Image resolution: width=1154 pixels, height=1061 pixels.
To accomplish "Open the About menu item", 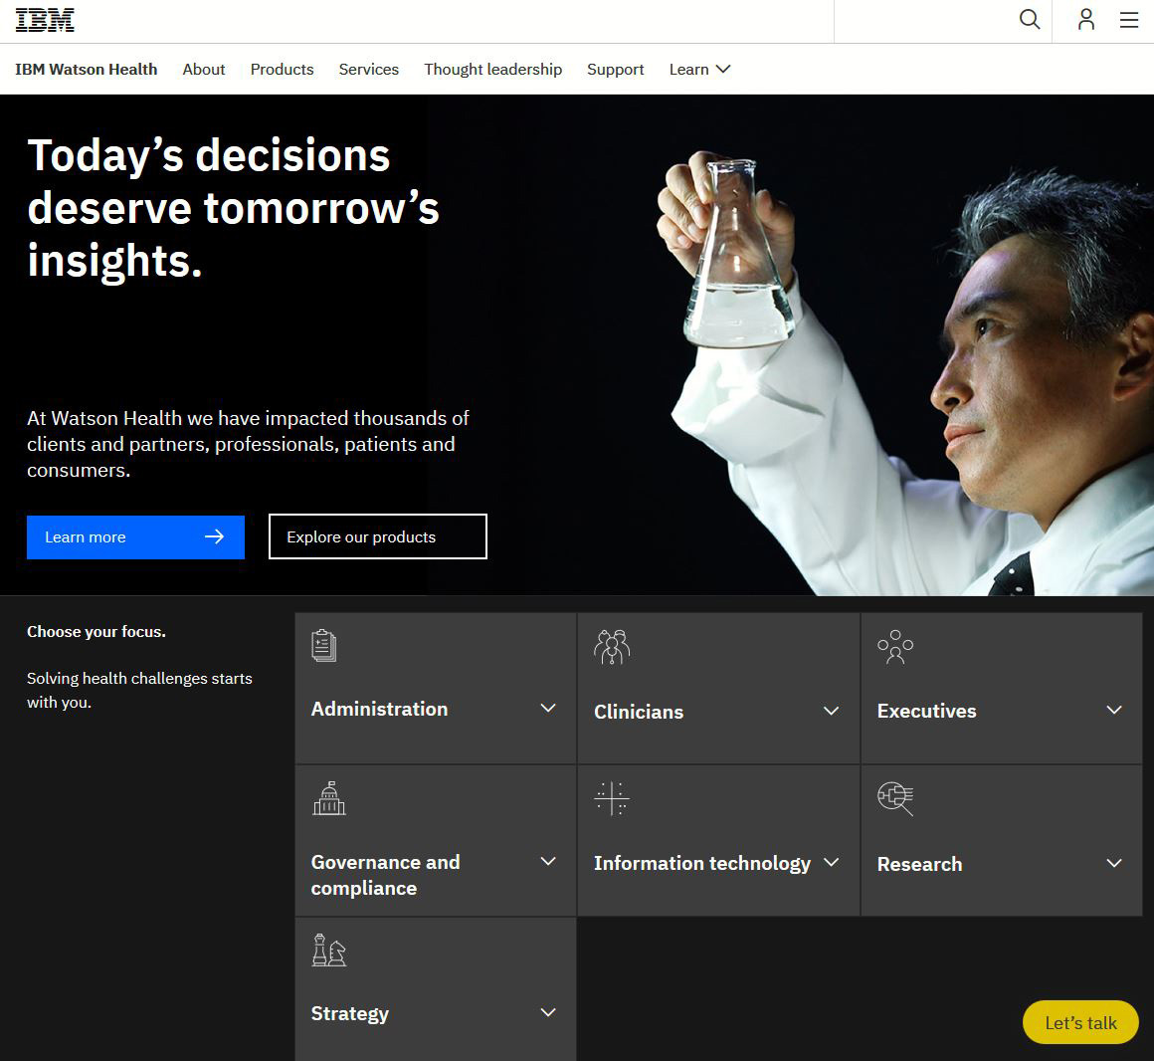I will [204, 70].
